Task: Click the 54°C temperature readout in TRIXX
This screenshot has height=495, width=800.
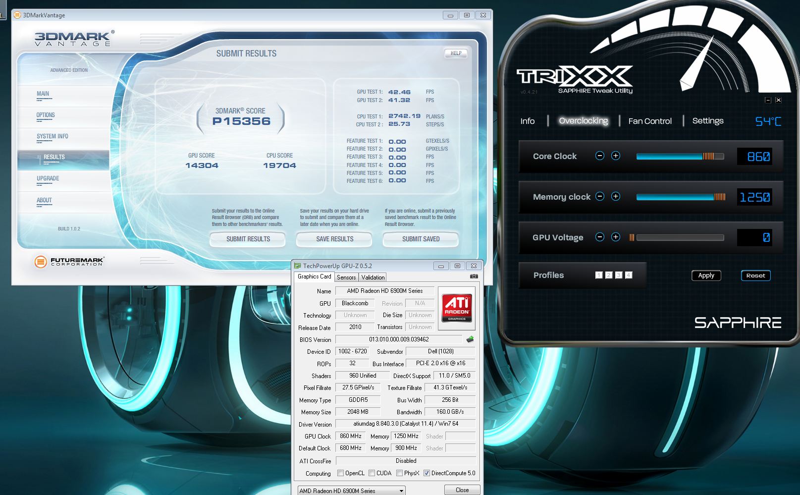Action: tap(768, 121)
